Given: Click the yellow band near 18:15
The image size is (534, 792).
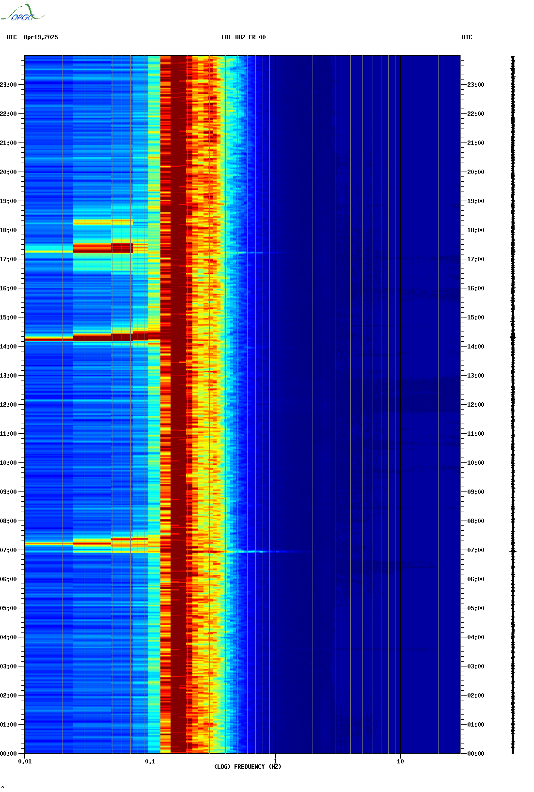Looking at the screenshot, I should [x=103, y=222].
